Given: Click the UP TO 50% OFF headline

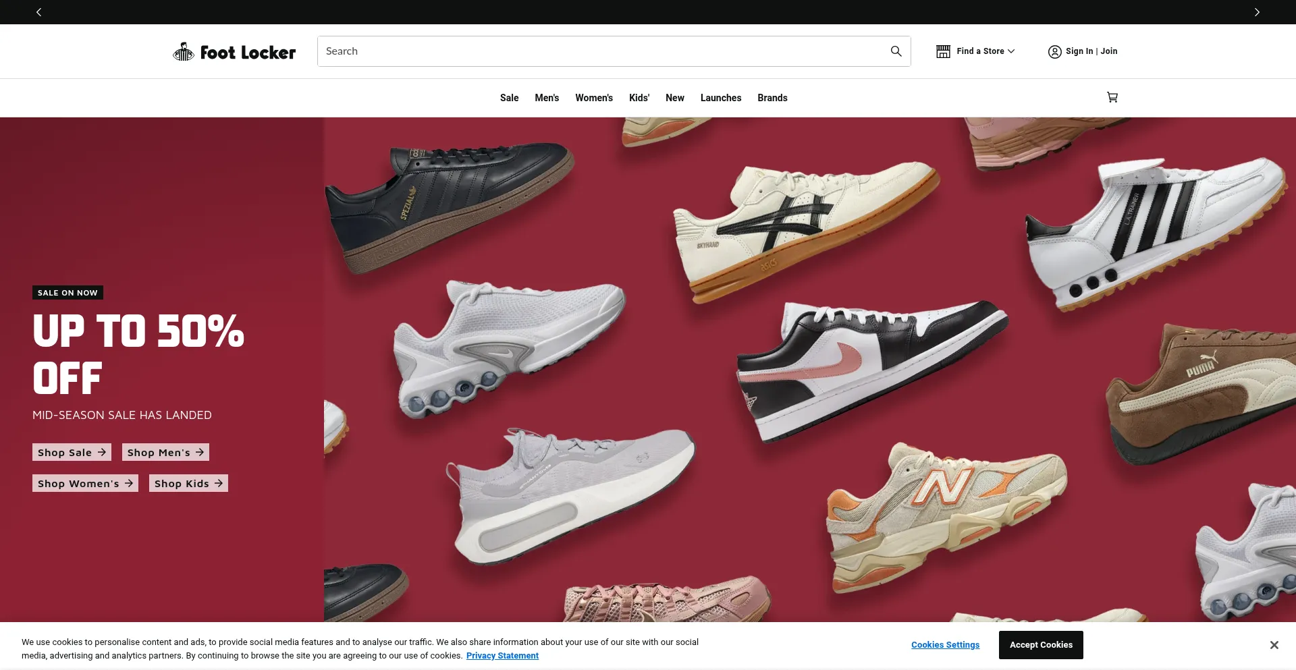Looking at the screenshot, I should [x=138, y=354].
